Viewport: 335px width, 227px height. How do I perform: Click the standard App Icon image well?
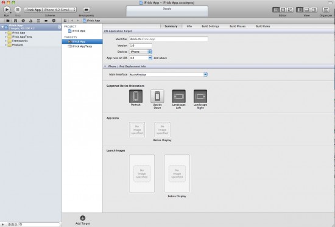tap(137, 130)
